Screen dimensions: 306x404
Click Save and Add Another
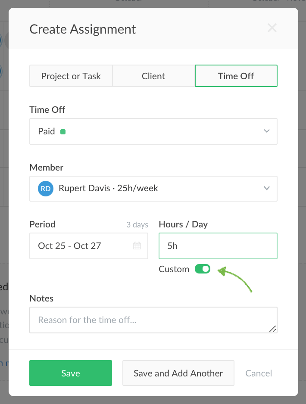tap(178, 373)
